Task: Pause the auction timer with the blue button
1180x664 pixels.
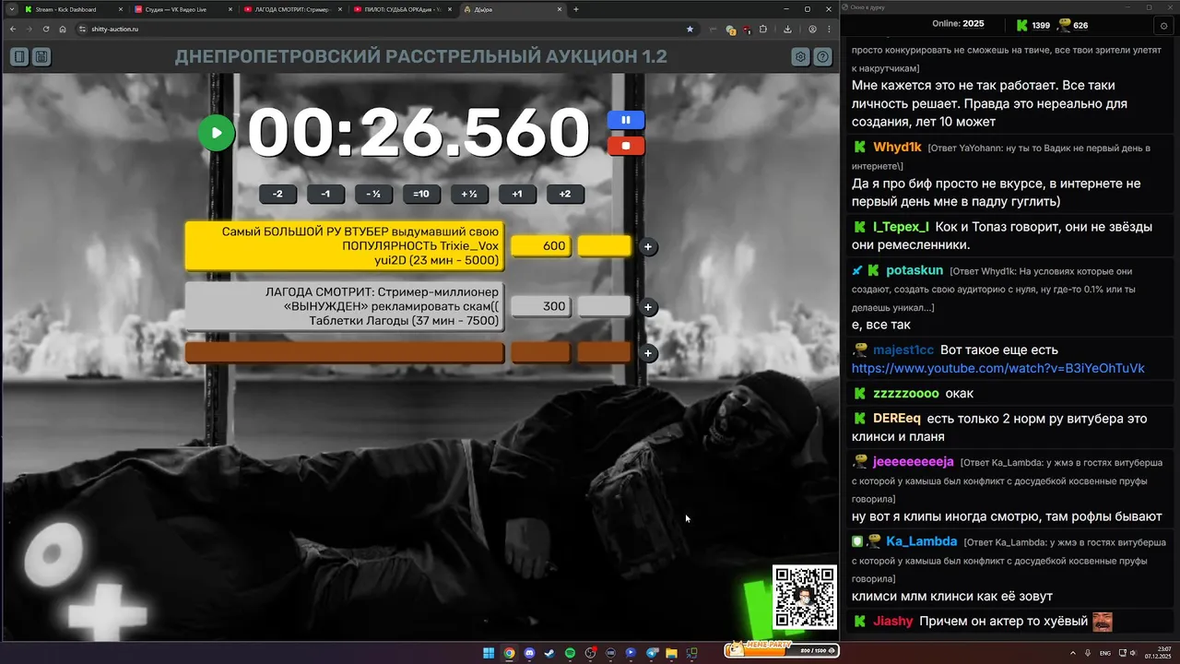Action: point(626,120)
